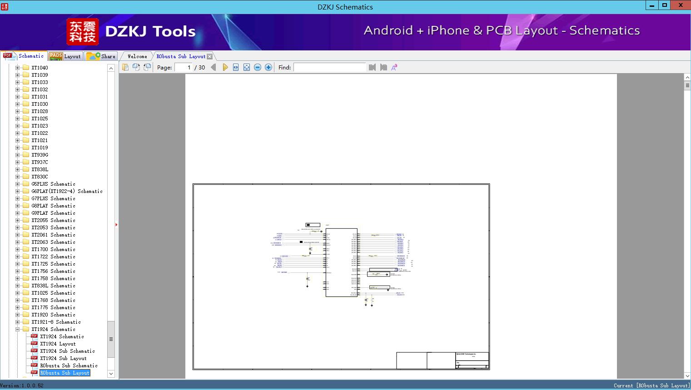Fit page to width icon

[x=236, y=67]
